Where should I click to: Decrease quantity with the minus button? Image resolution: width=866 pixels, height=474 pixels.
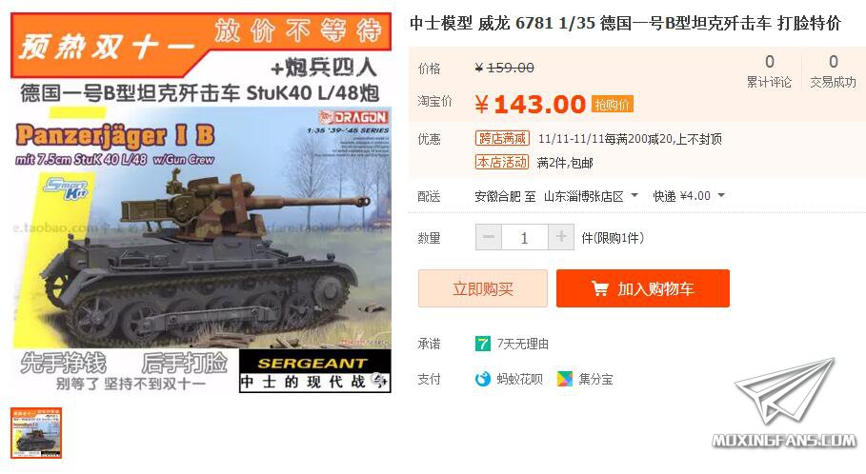(x=489, y=237)
